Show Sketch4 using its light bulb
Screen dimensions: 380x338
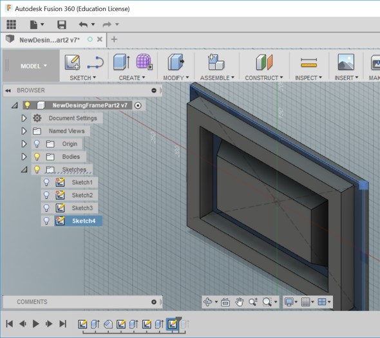click(46, 221)
